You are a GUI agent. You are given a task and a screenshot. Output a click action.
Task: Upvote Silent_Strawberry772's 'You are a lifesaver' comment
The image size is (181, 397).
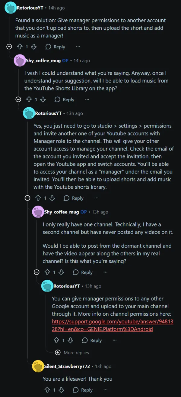click(x=47, y=390)
